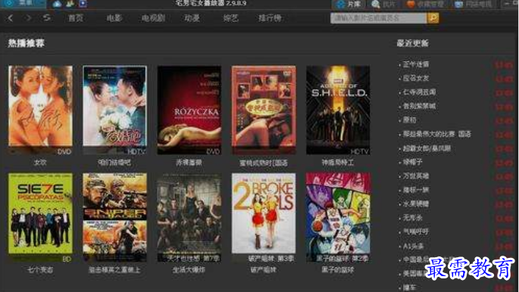Open 万世英雄 in recent updates
The height and width of the screenshot is (292, 519).
click(416, 176)
